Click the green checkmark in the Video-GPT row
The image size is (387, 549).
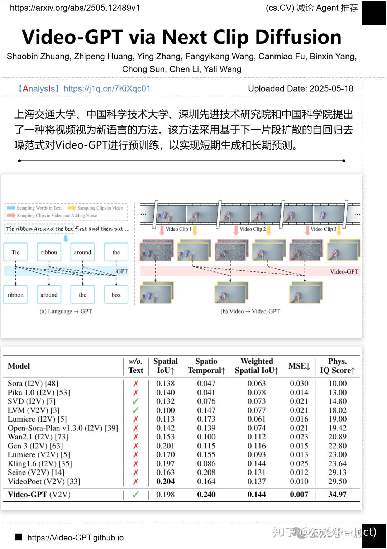135,494
